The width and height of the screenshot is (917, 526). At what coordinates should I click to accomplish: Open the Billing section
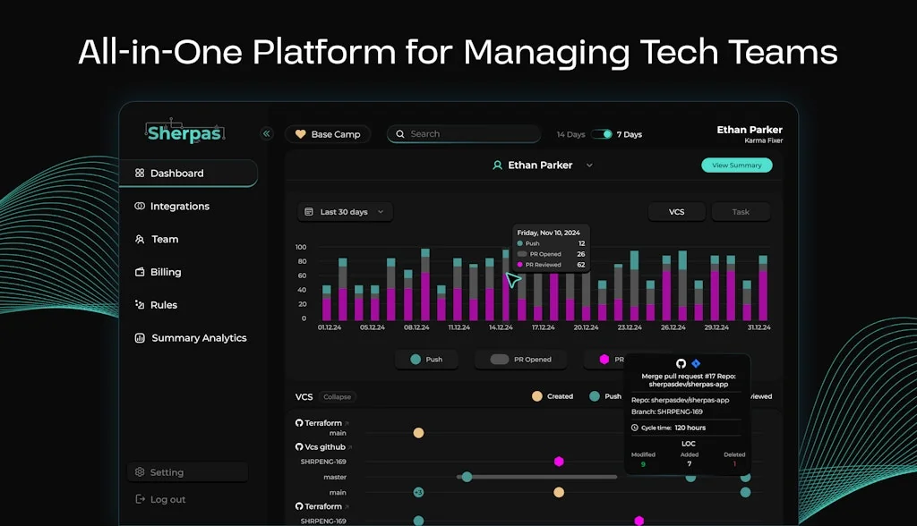(x=165, y=272)
